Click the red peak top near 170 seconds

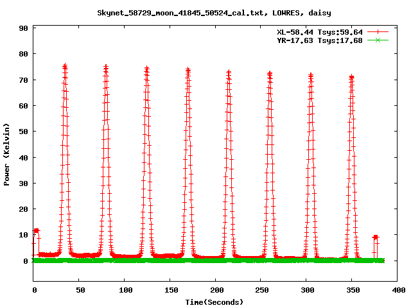point(188,69)
